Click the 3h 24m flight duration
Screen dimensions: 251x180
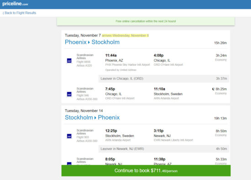(x=221, y=55)
